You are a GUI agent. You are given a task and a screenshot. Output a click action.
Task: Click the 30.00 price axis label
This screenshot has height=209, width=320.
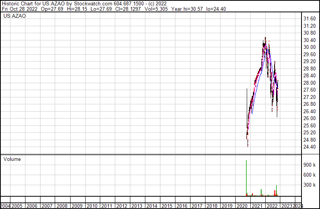(x=310, y=47)
